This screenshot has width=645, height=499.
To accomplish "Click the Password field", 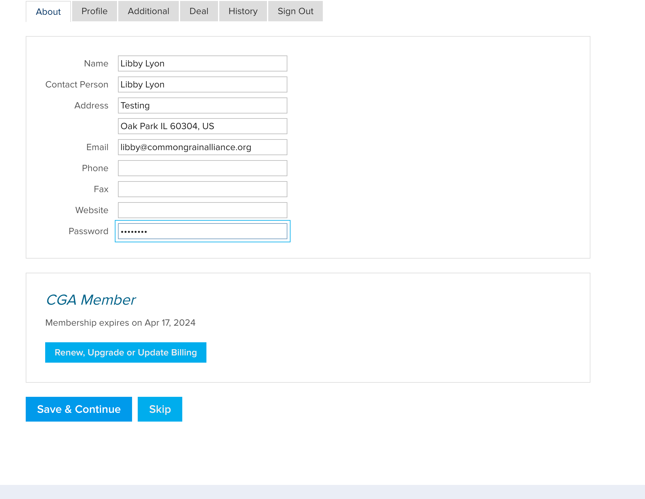I will (x=203, y=231).
